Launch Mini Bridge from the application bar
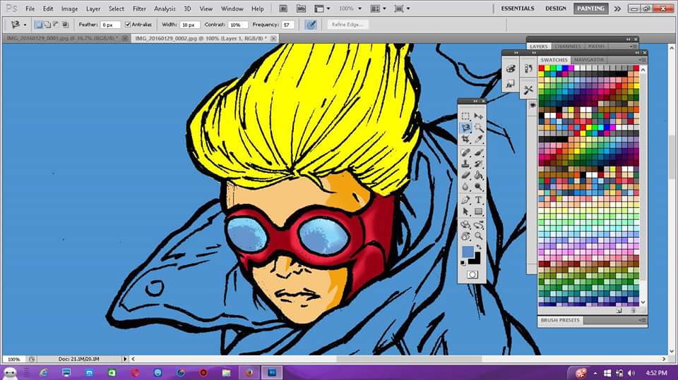Screen dimensions: 678x380 point(301,8)
